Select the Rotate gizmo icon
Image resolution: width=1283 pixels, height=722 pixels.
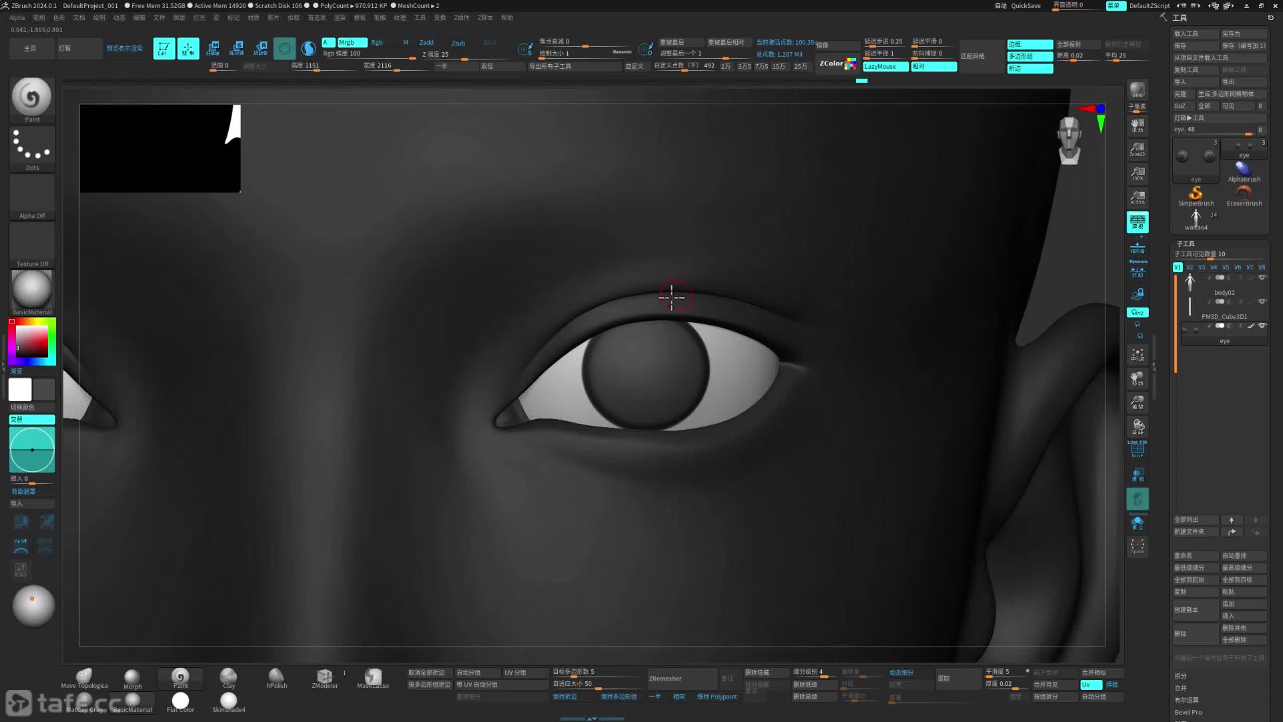pyautogui.click(x=261, y=49)
